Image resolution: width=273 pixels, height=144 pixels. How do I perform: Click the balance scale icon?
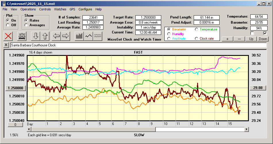point(22,36)
